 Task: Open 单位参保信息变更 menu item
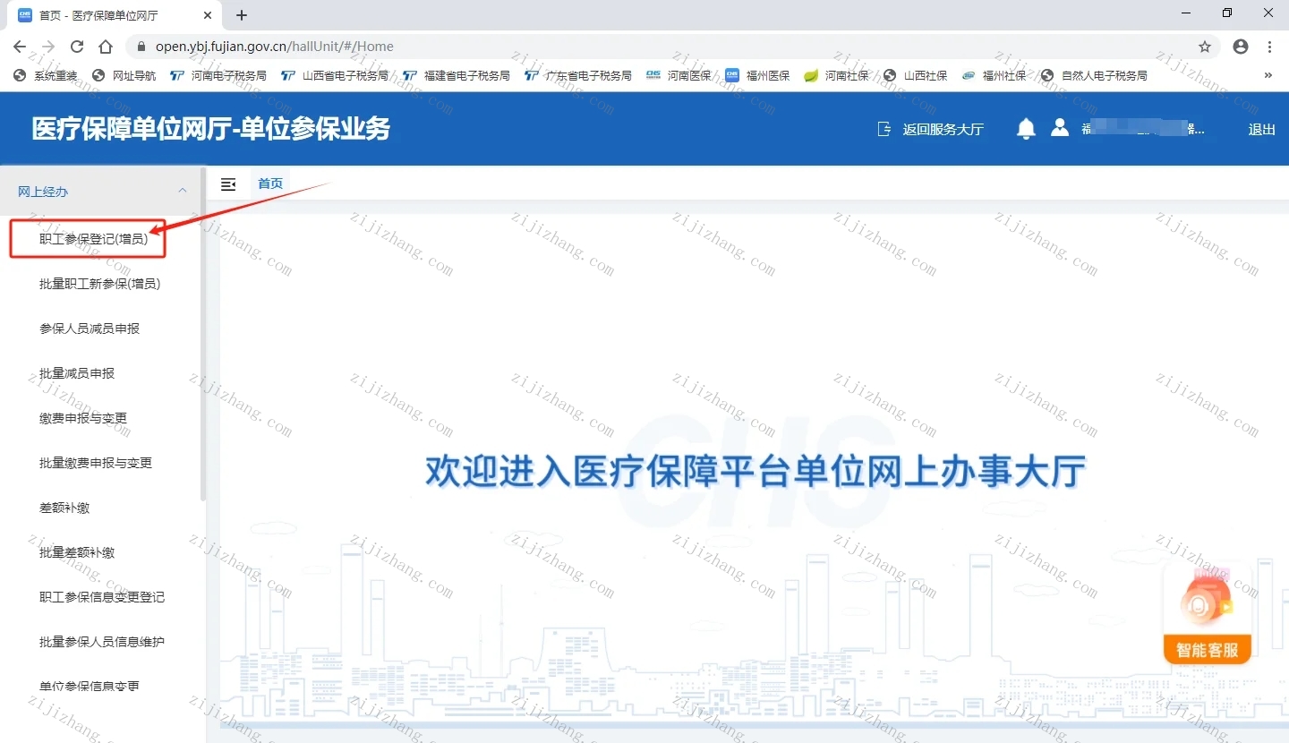[90, 687]
